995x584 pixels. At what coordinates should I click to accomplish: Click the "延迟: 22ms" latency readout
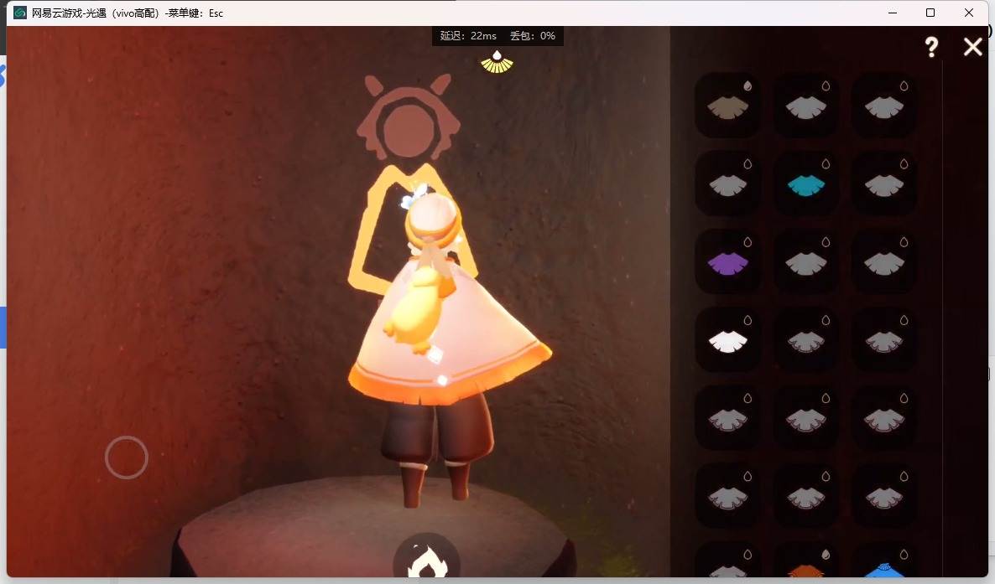click(x=468, y=35)
